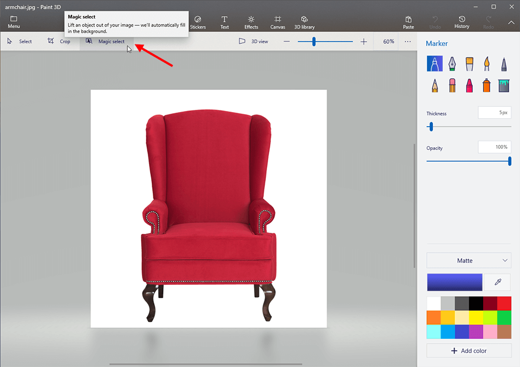Viewport: 520px width, 367px height.
Task: Collapse the ribbon with the chevron
Action: pyautogui.click(x=511, y=23)
